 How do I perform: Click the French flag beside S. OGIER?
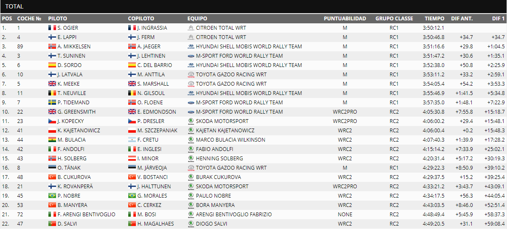pyautogui.click(x=52, y=28)
